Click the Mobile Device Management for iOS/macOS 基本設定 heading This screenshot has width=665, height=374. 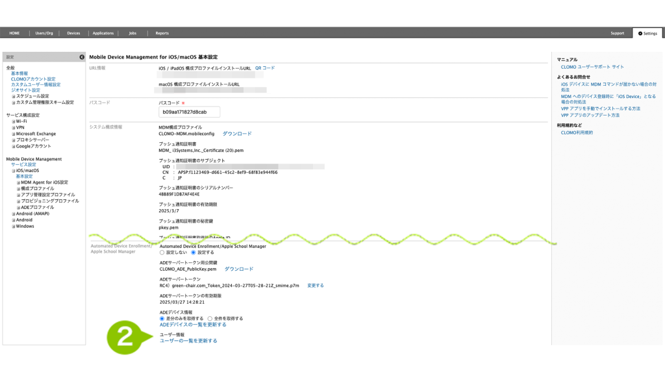coord(153,57)
